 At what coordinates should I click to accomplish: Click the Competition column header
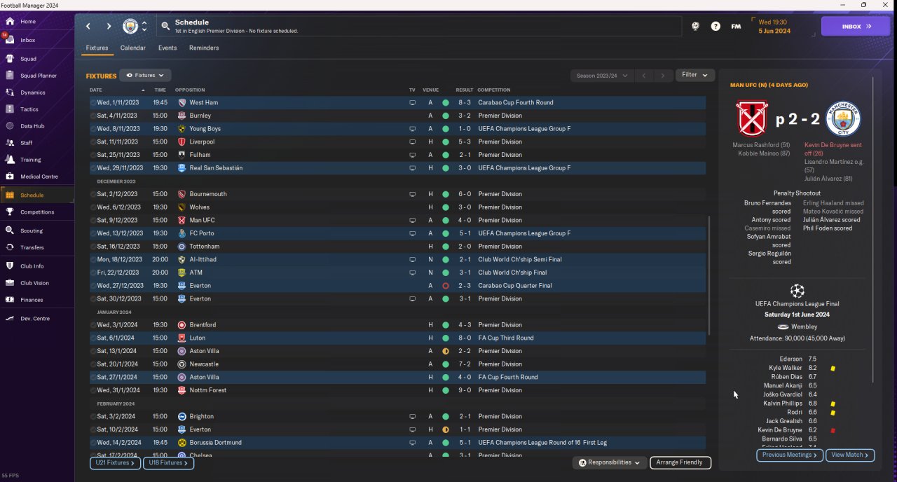[x=494, y=90]
